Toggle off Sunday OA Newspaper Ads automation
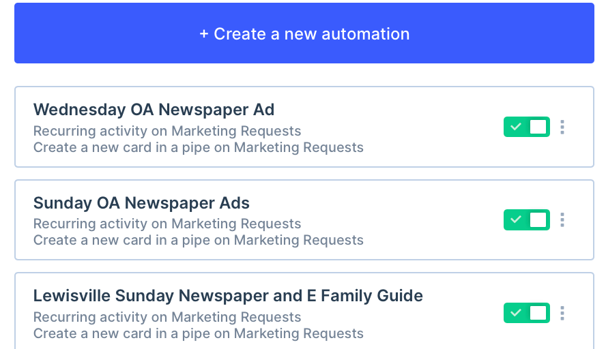The height and width of the screenshot is (349, 606). coord(526,219)
